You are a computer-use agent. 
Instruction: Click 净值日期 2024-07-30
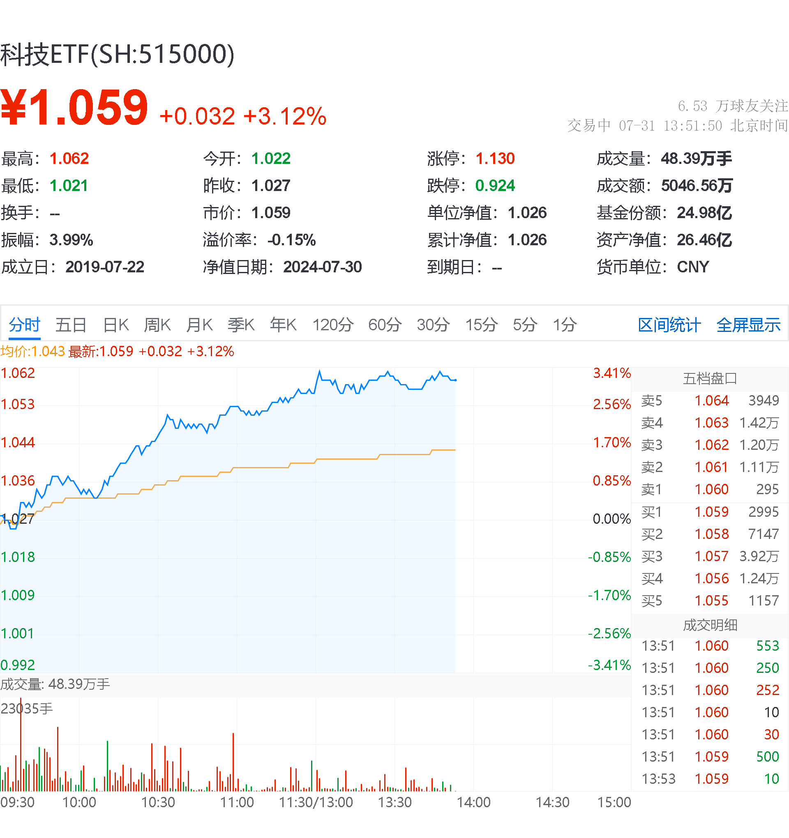(323, 267)
